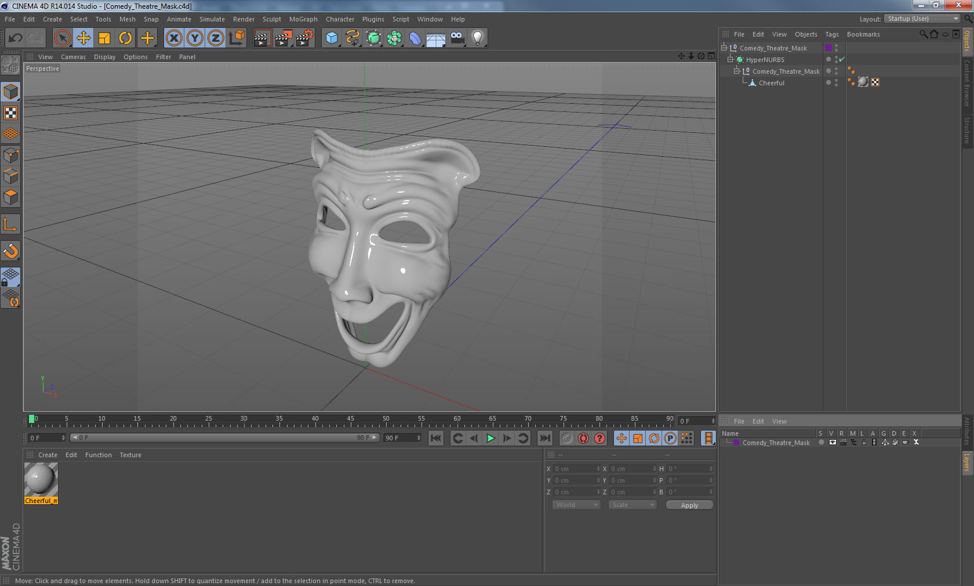Viewport: 974px width, 586px height.
Task: Render to Picture Viewer icon
Action: (284, 38)
